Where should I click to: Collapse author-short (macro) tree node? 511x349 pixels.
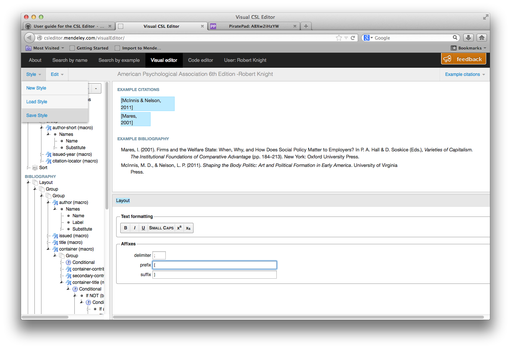[x=41, y=128]
